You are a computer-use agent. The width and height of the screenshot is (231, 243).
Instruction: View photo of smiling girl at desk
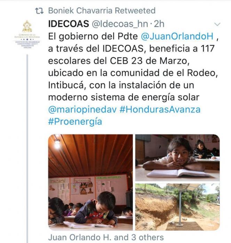pos(177,158)
